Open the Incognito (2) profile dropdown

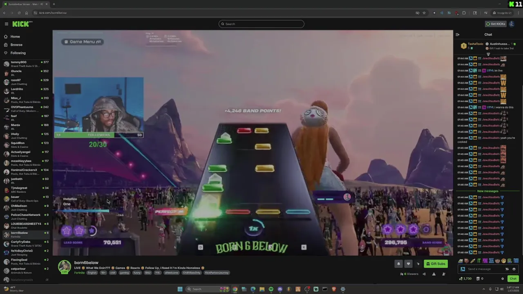coord(502,13)
